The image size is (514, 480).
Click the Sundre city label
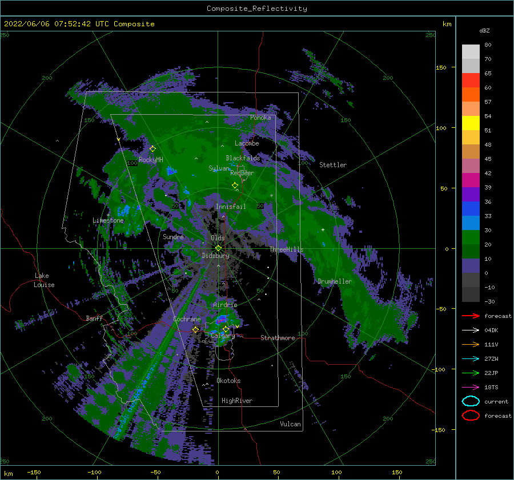click(173, 236)
